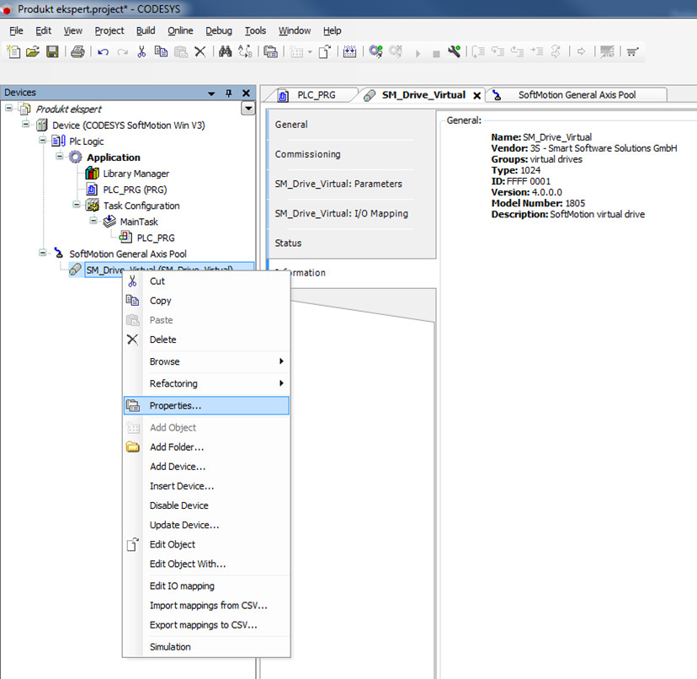This screenshot has width=697, height=679.
Task: Open the Debug menu
Action: (219, 30)
